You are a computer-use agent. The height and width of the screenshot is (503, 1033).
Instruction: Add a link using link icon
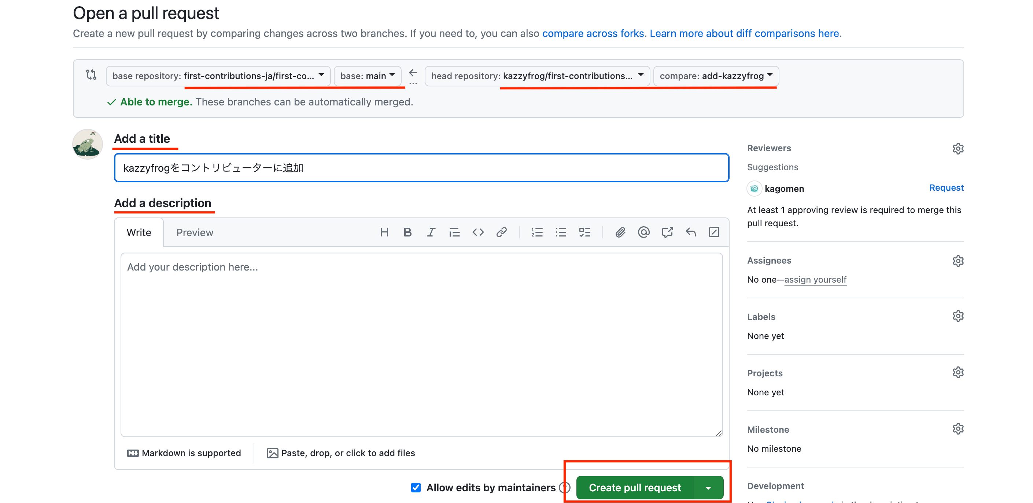tap(501, 232)
